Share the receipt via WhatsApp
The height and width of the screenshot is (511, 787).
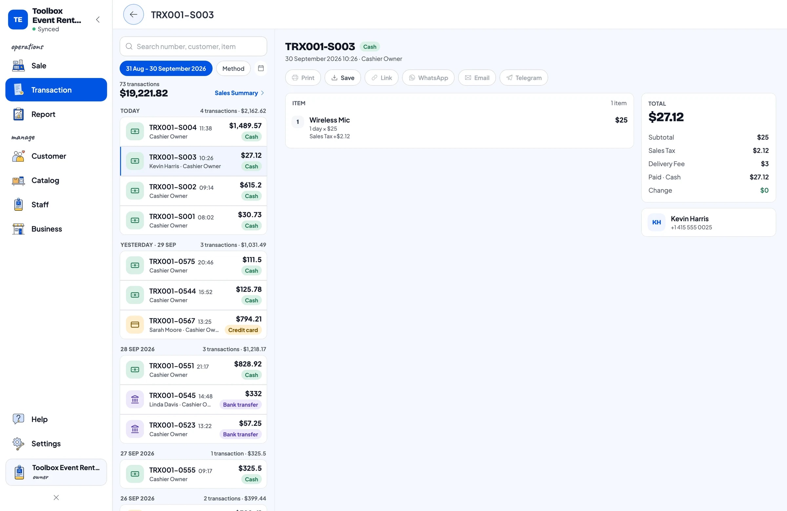click(x=428, y=78)
